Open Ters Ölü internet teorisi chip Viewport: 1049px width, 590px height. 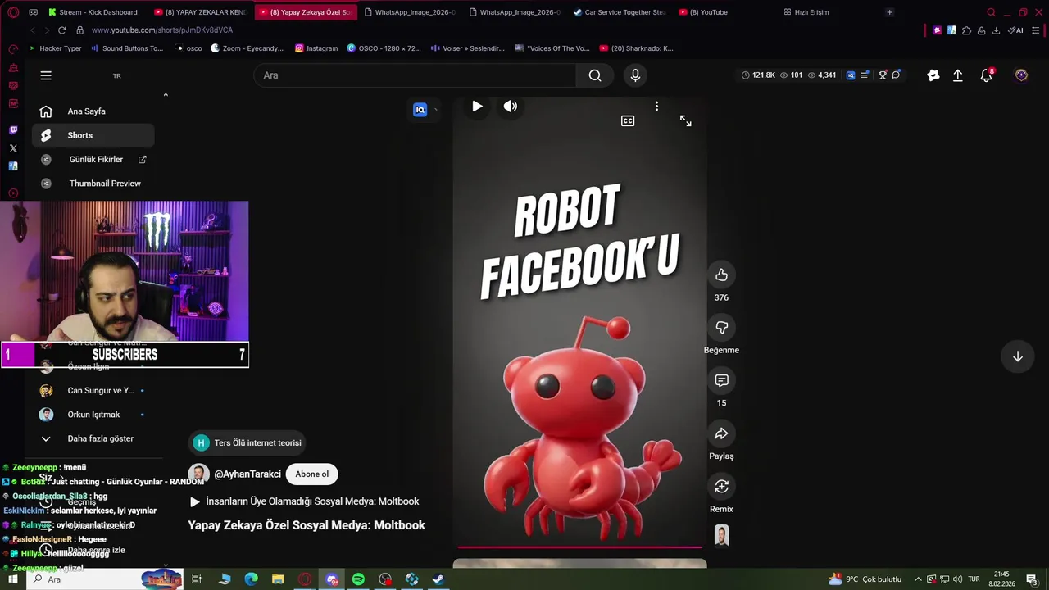(x=247, y=443)
